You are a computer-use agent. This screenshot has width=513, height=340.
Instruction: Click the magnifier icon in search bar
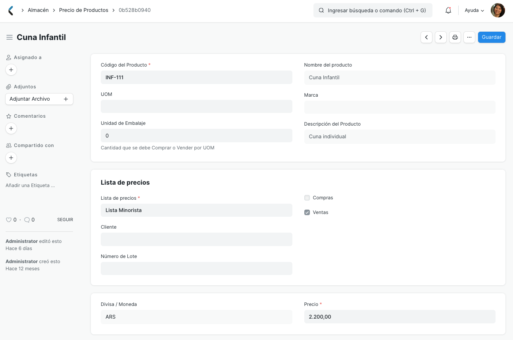click(x=321, y=10)
